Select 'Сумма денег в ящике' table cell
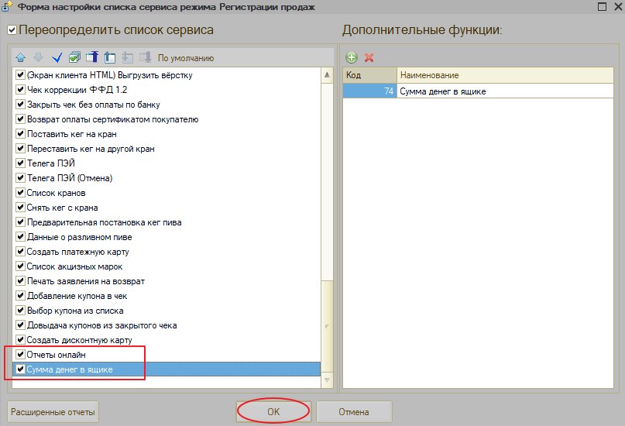This screenshot has width=625, height=426. coord(505,91)
